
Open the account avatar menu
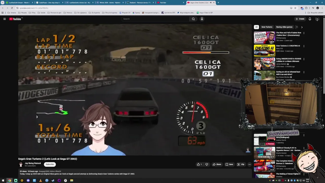pyautogui.click(x=317, y=19)
